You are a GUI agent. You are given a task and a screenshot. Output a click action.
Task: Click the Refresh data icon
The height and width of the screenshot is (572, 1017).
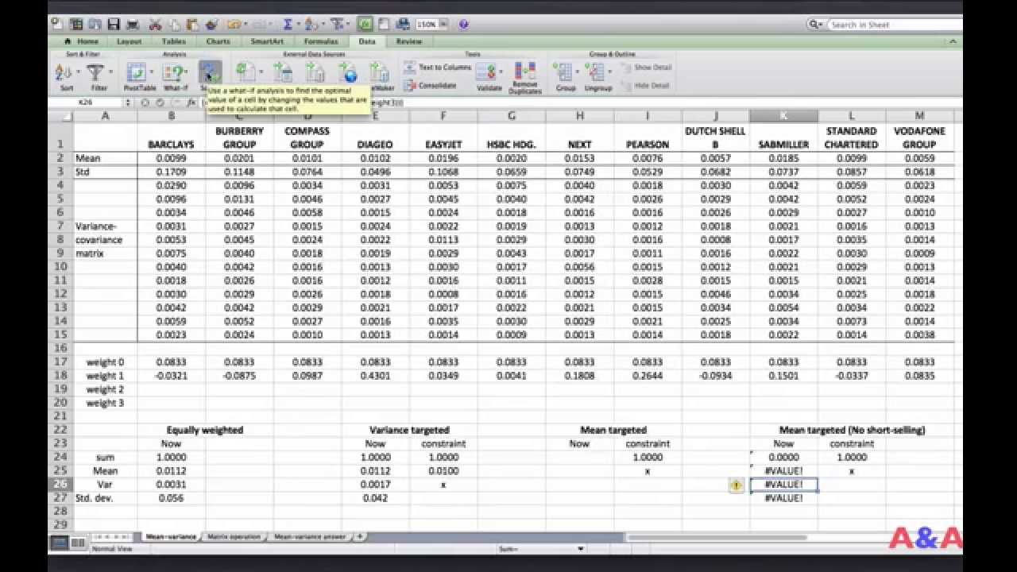tap(246, 73)
